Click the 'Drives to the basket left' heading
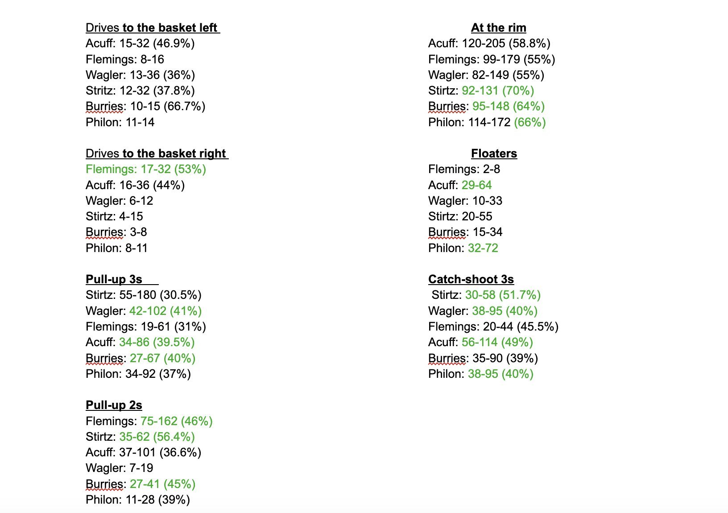Screen dimensions: 728x513 coord(153,28)
